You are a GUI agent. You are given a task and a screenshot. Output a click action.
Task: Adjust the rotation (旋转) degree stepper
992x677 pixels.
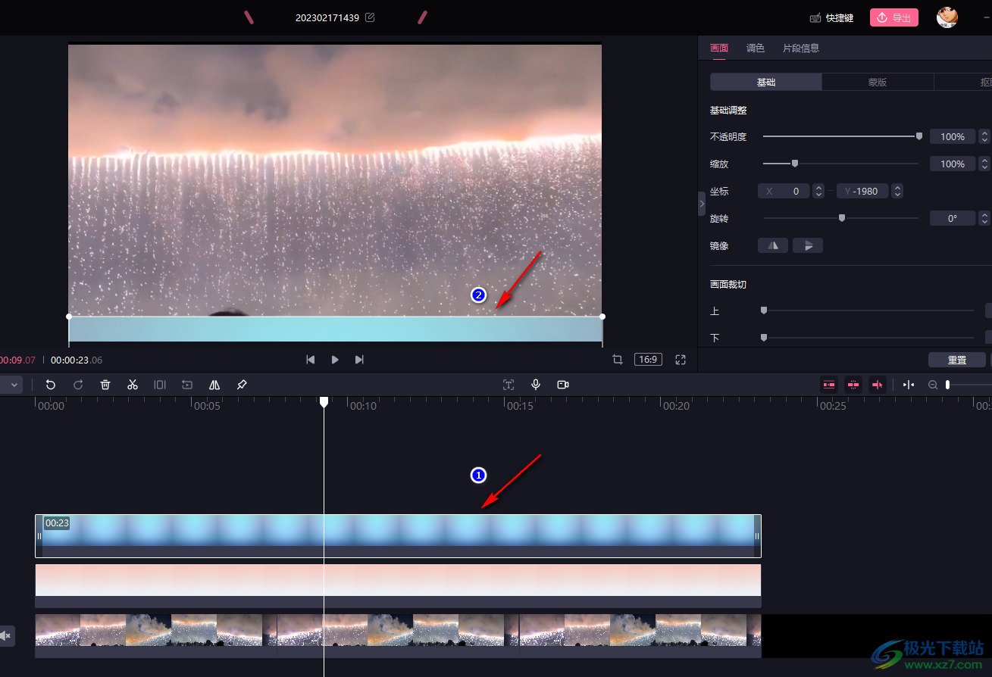(984, 218)
